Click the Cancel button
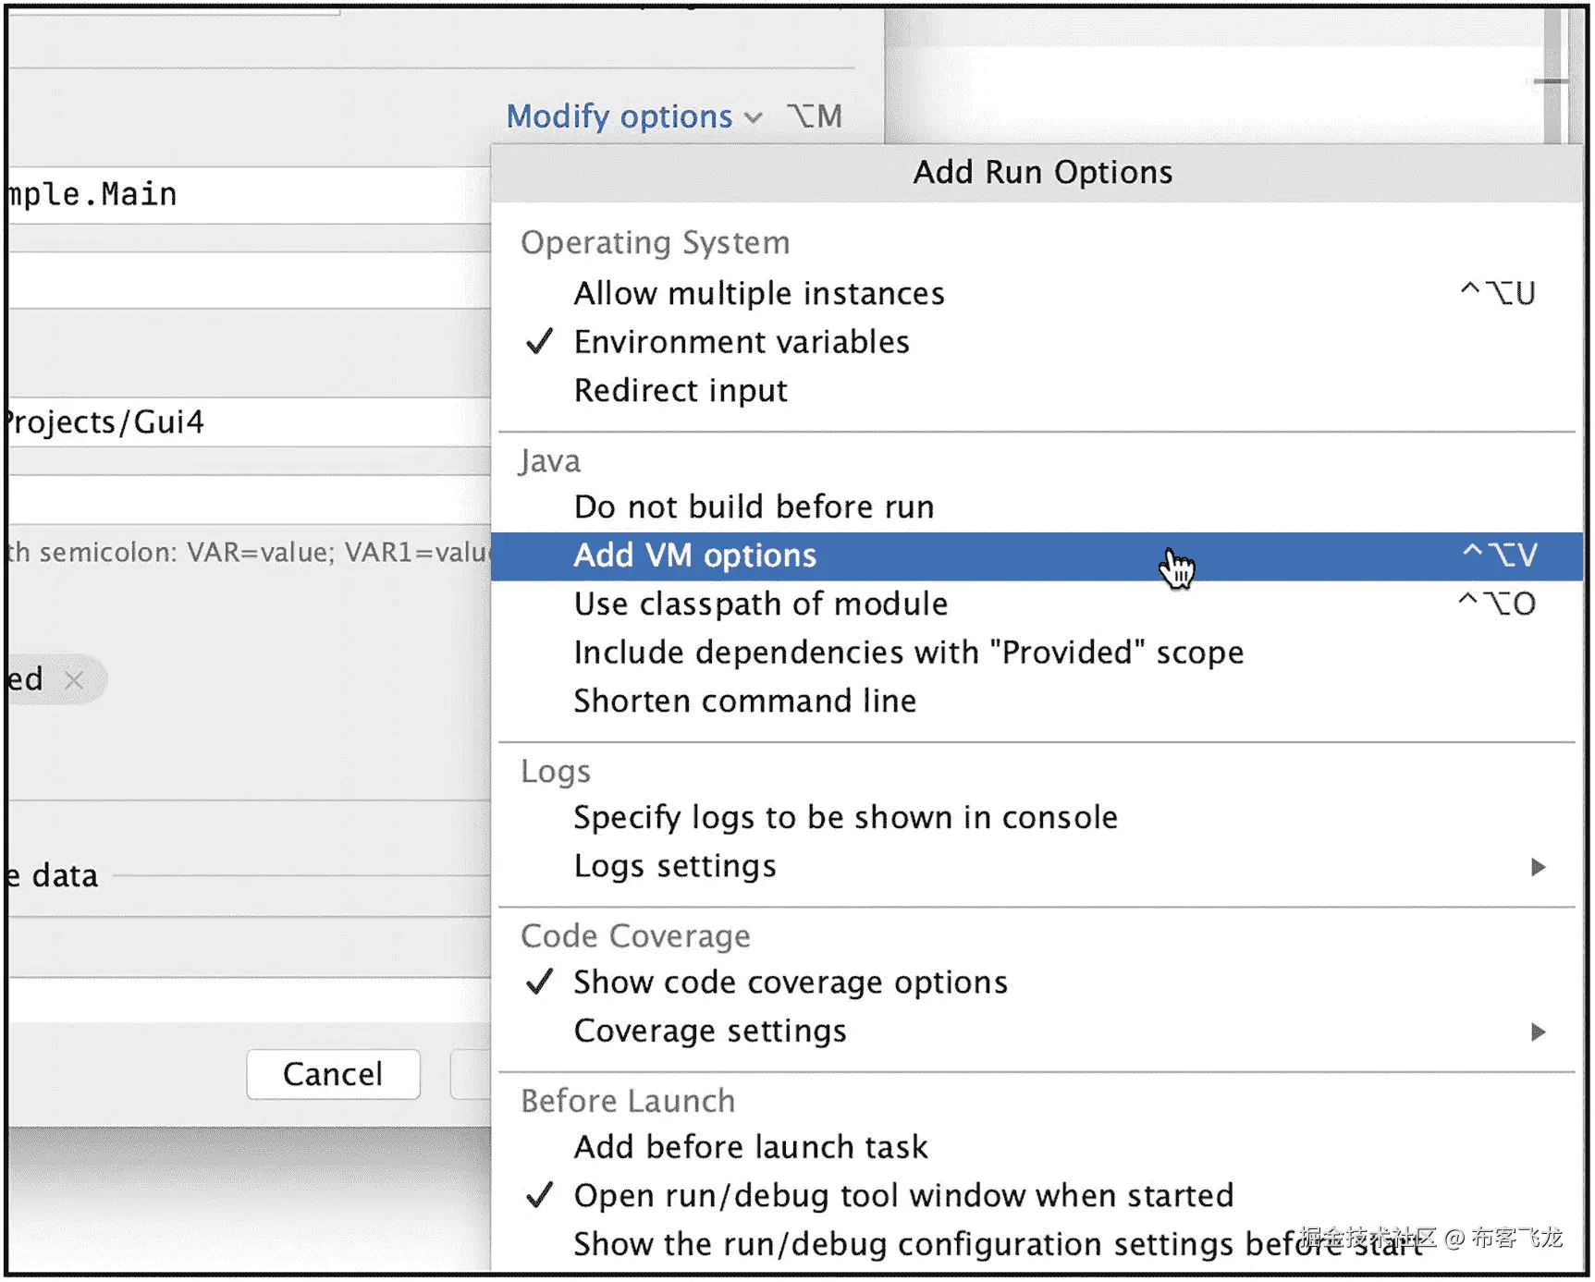Image resolution: width=1595 pixels, height=1282 pixels. 333,1074
